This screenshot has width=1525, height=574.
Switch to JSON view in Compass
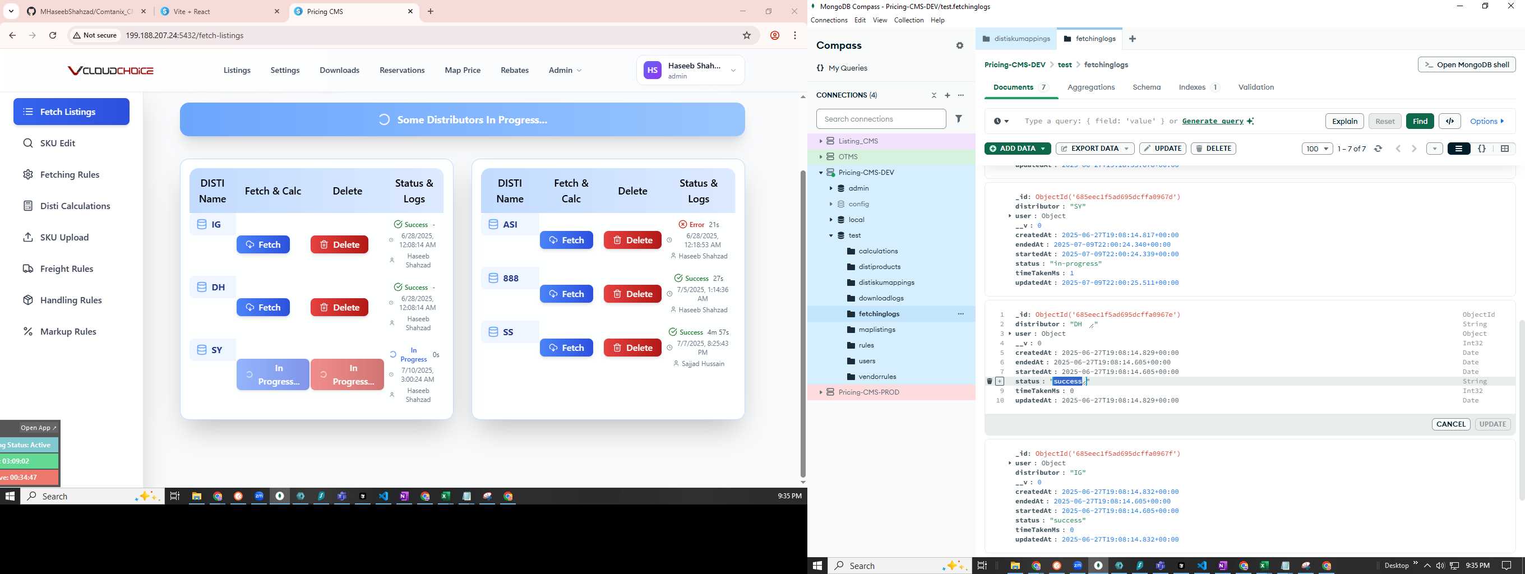1482,149
